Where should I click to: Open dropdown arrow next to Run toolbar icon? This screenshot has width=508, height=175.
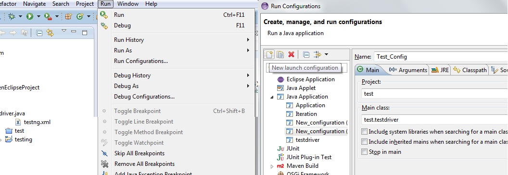pos(38,16)
